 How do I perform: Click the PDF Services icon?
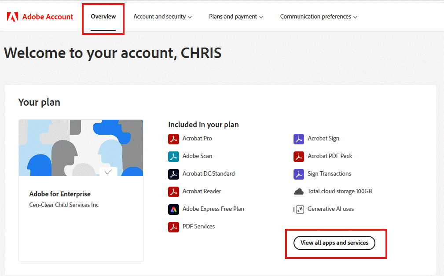coord(173,227)
